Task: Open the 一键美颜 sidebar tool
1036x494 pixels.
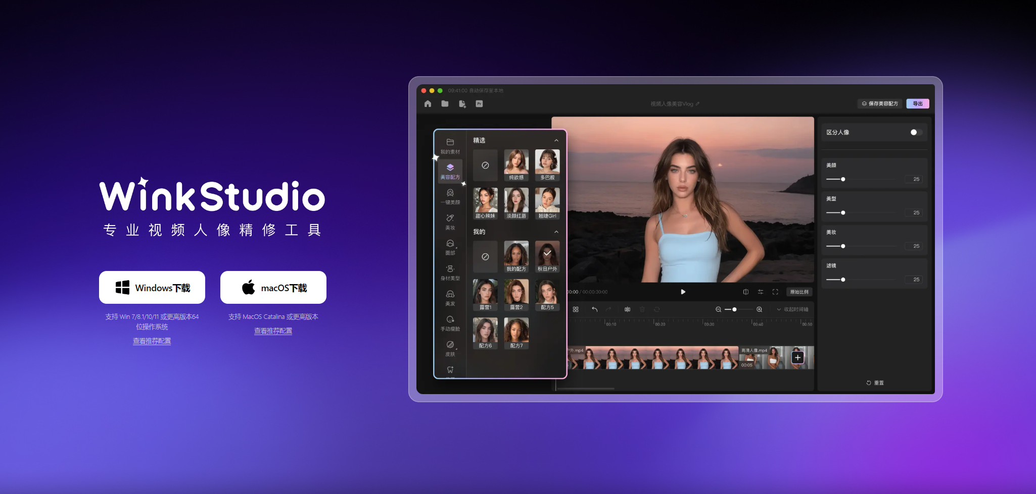Action: 450,197
